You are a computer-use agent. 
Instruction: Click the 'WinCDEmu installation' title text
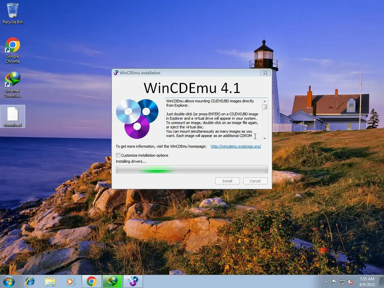coord(140,73)
